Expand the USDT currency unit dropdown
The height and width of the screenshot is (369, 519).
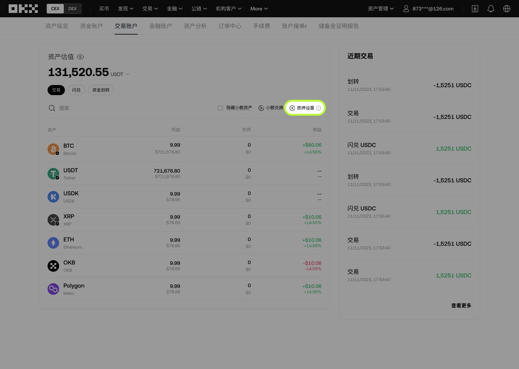click(x=128, y=74)
